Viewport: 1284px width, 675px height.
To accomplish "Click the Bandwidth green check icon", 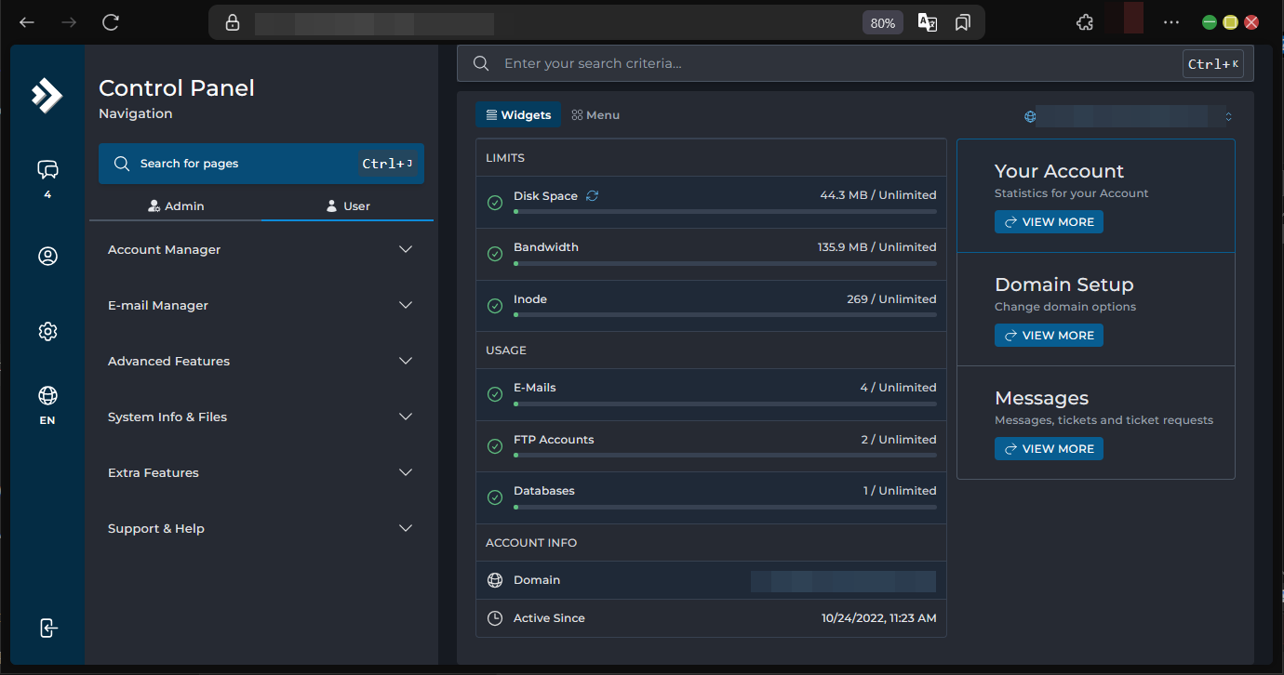I will 495,254.
